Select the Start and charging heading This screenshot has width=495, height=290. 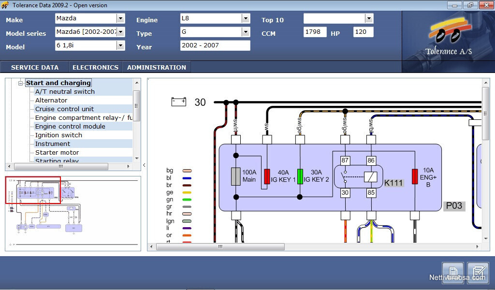(58, 83)
